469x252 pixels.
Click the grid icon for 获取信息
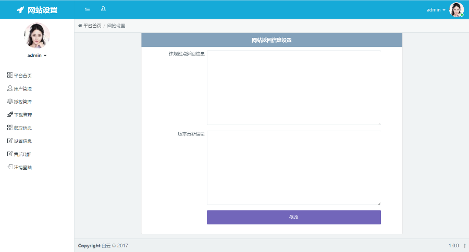[10, 128]
